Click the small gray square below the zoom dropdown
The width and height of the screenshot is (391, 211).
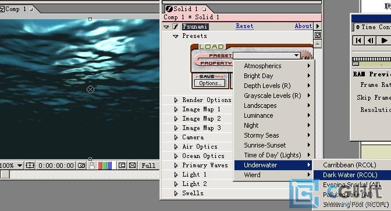pyautogui.click(x=5, y=174)
